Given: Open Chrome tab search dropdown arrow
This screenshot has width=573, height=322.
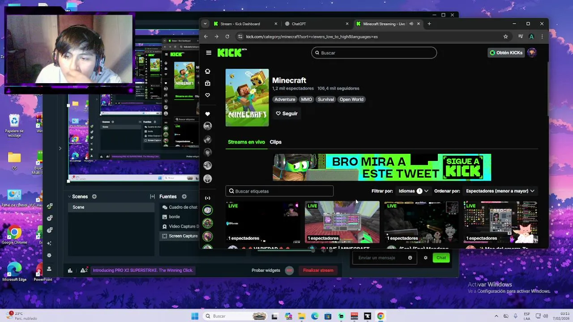Looking at the screenshot, I should [x=205, y=24].
